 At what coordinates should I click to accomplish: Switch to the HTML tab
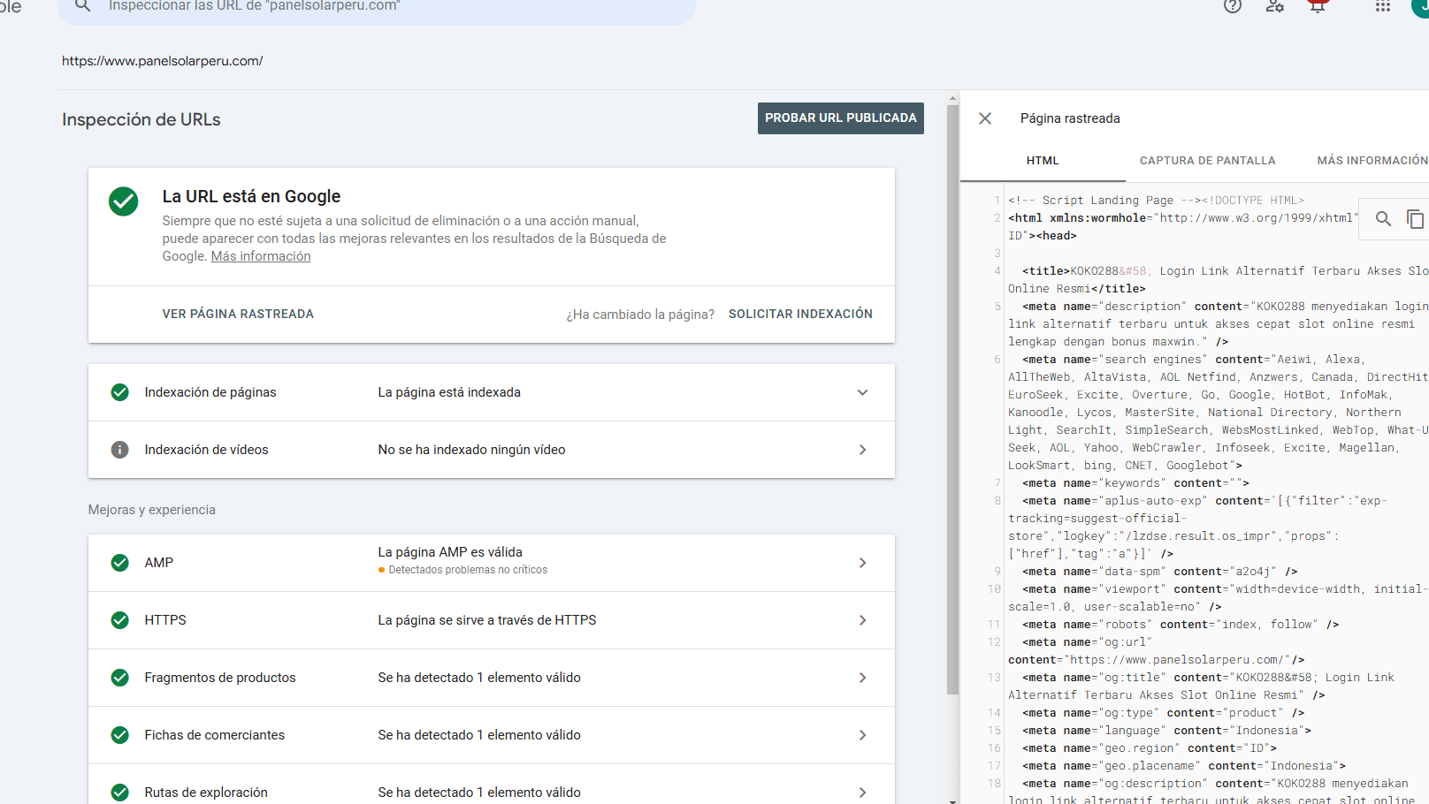tap(1043, 161)
